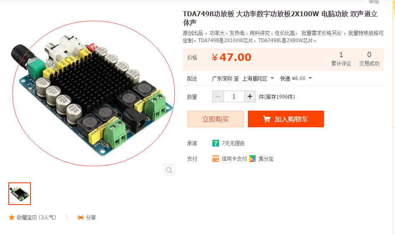This screenshot has height=235, width=395.
Task: Select the amplifier board thumbnail
Action: coord(20,194)
